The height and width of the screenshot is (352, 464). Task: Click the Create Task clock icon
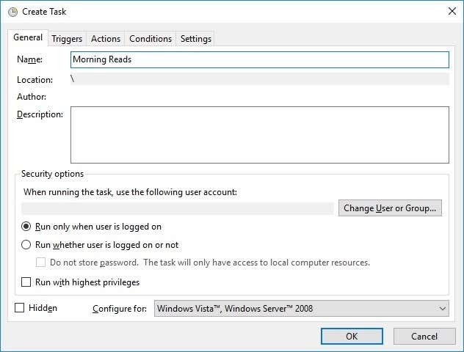[x=12, y=12]
